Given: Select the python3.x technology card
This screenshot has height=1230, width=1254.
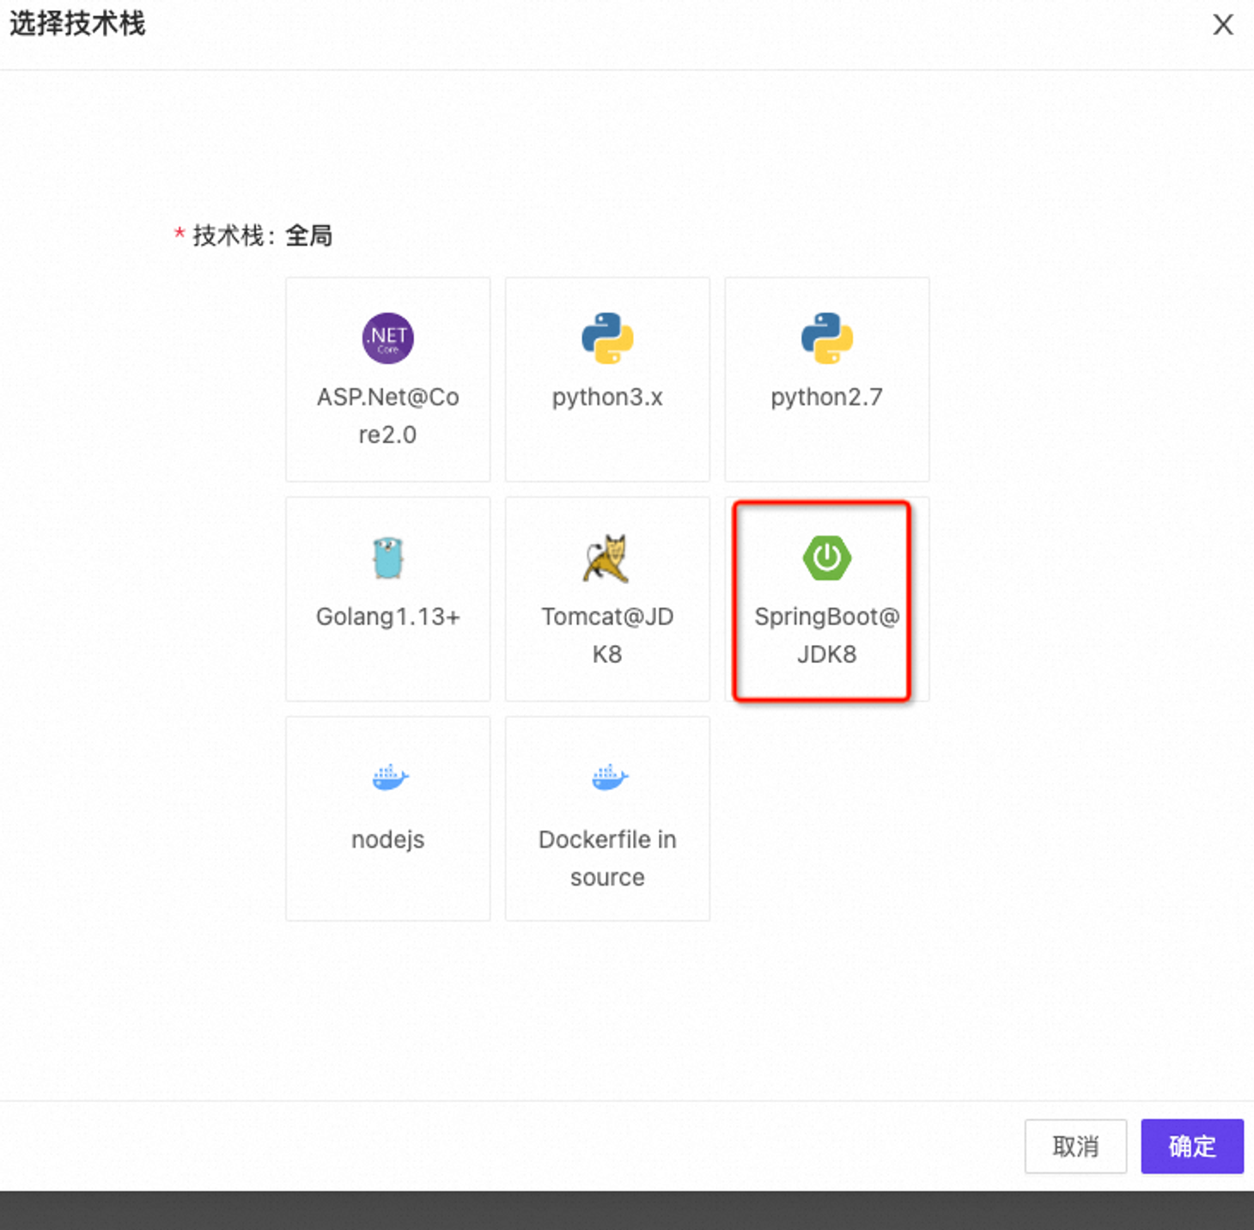Looking at the screenshot, I should [x=607, y=378].
